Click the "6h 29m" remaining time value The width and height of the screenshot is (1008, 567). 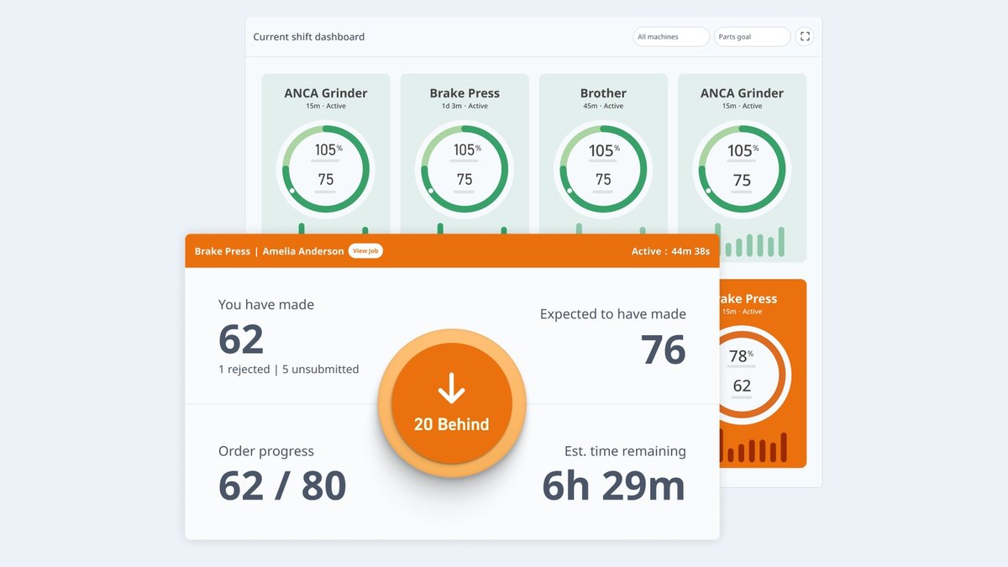(613, 486)
